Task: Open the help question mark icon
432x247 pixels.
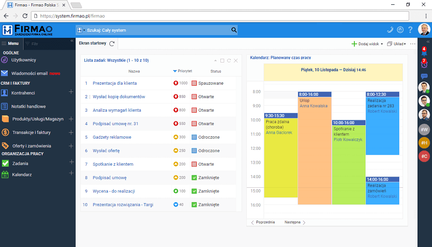Action: point(410,30)
